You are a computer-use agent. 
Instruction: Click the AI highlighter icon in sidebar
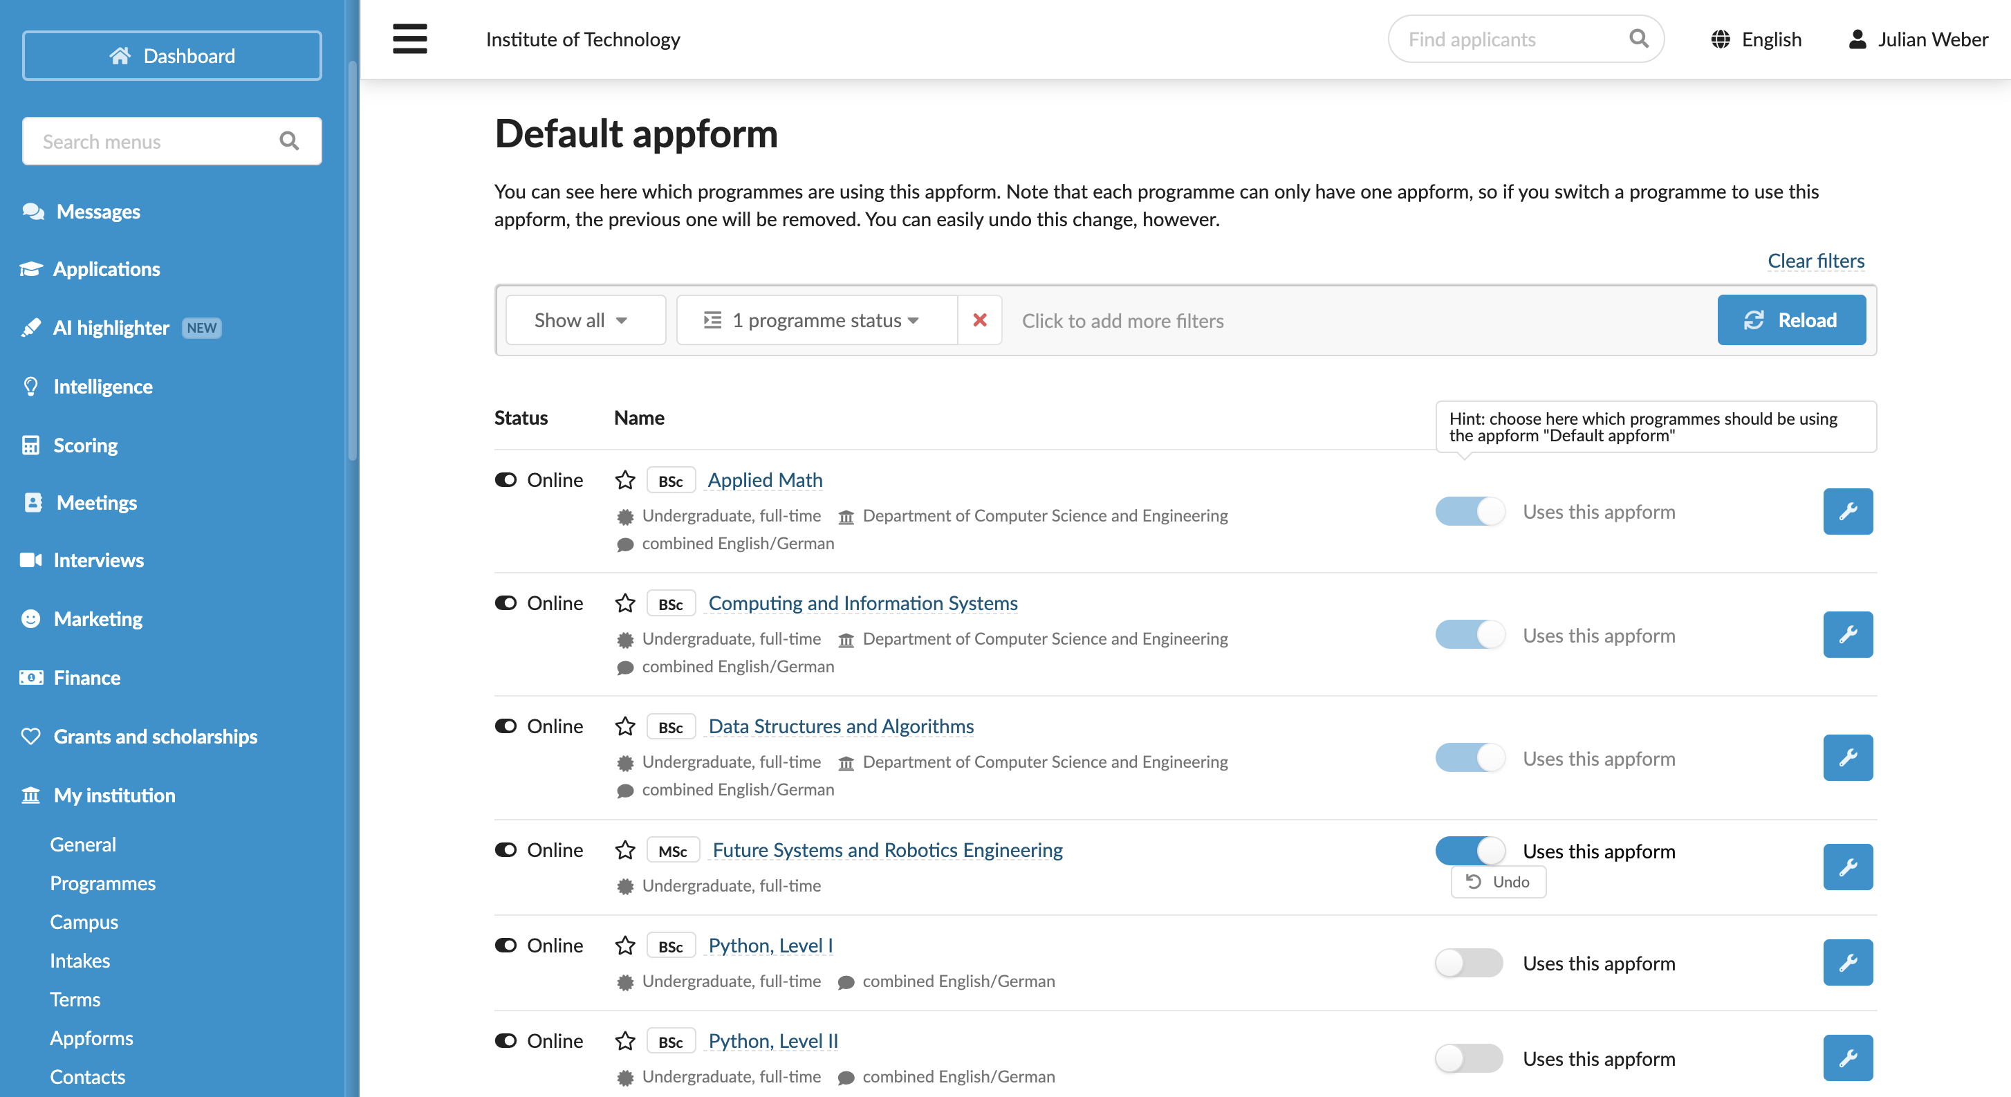(x=30, y=328)
